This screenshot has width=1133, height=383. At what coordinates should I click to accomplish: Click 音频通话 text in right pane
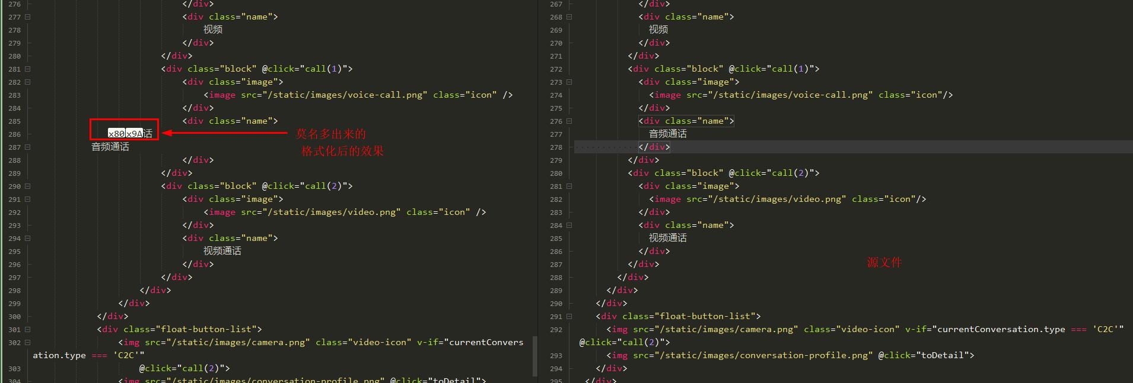tap(667, 134)
